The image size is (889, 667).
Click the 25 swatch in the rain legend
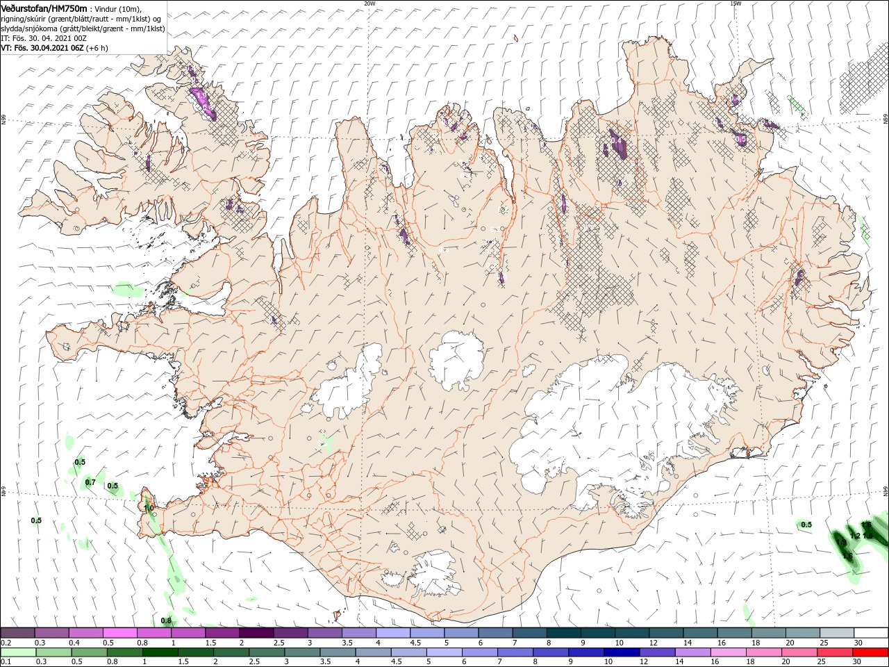[834, 652]
